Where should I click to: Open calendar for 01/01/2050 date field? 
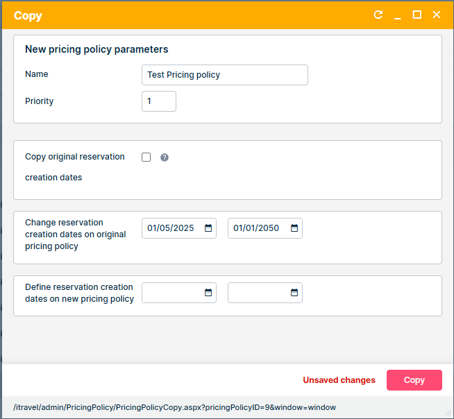tap(294, 228)
